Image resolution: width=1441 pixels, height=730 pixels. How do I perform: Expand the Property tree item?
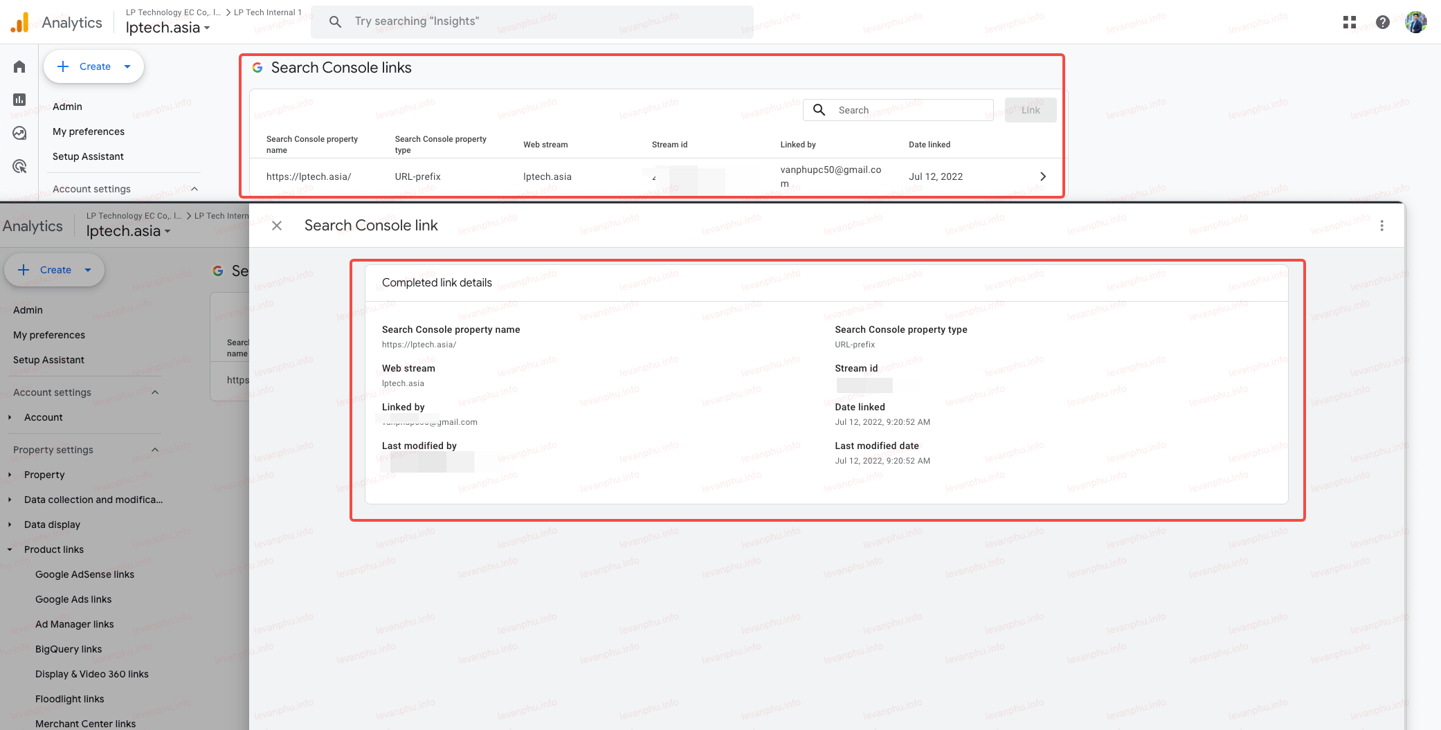tap(10, 475)
